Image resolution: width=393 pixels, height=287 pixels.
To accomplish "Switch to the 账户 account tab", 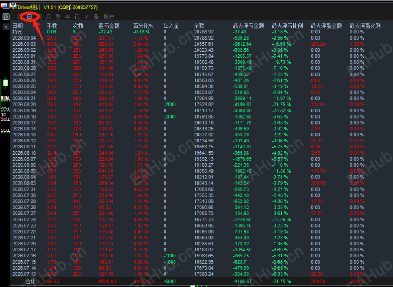I will pos(109,17).
